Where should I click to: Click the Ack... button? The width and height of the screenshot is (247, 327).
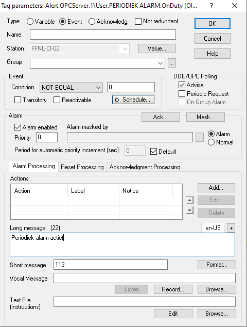pyautogui.click(x=161, y=117)
